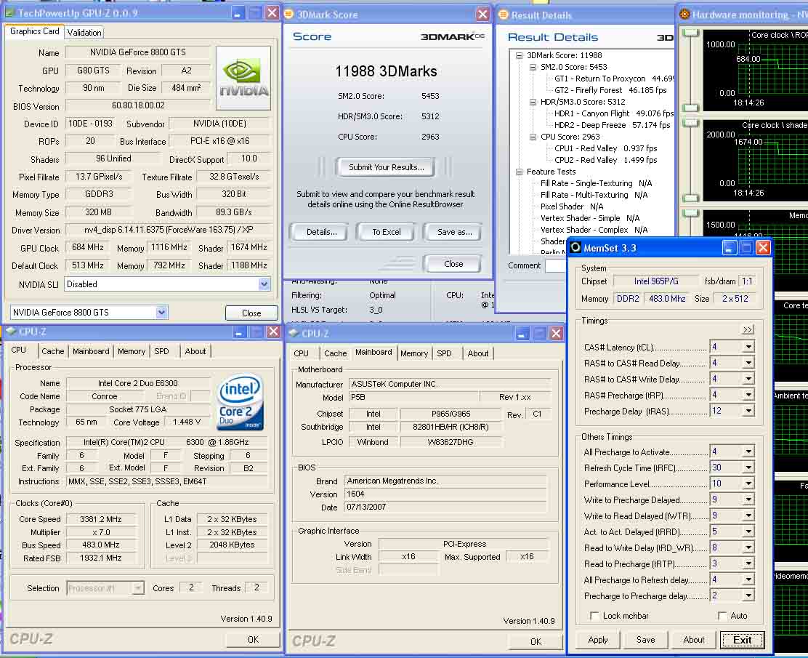
Task: Click bottom slider handle of first core clock graph
Action: [x=690, y=108]
